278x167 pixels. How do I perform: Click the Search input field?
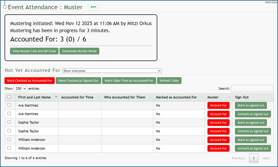252,88
